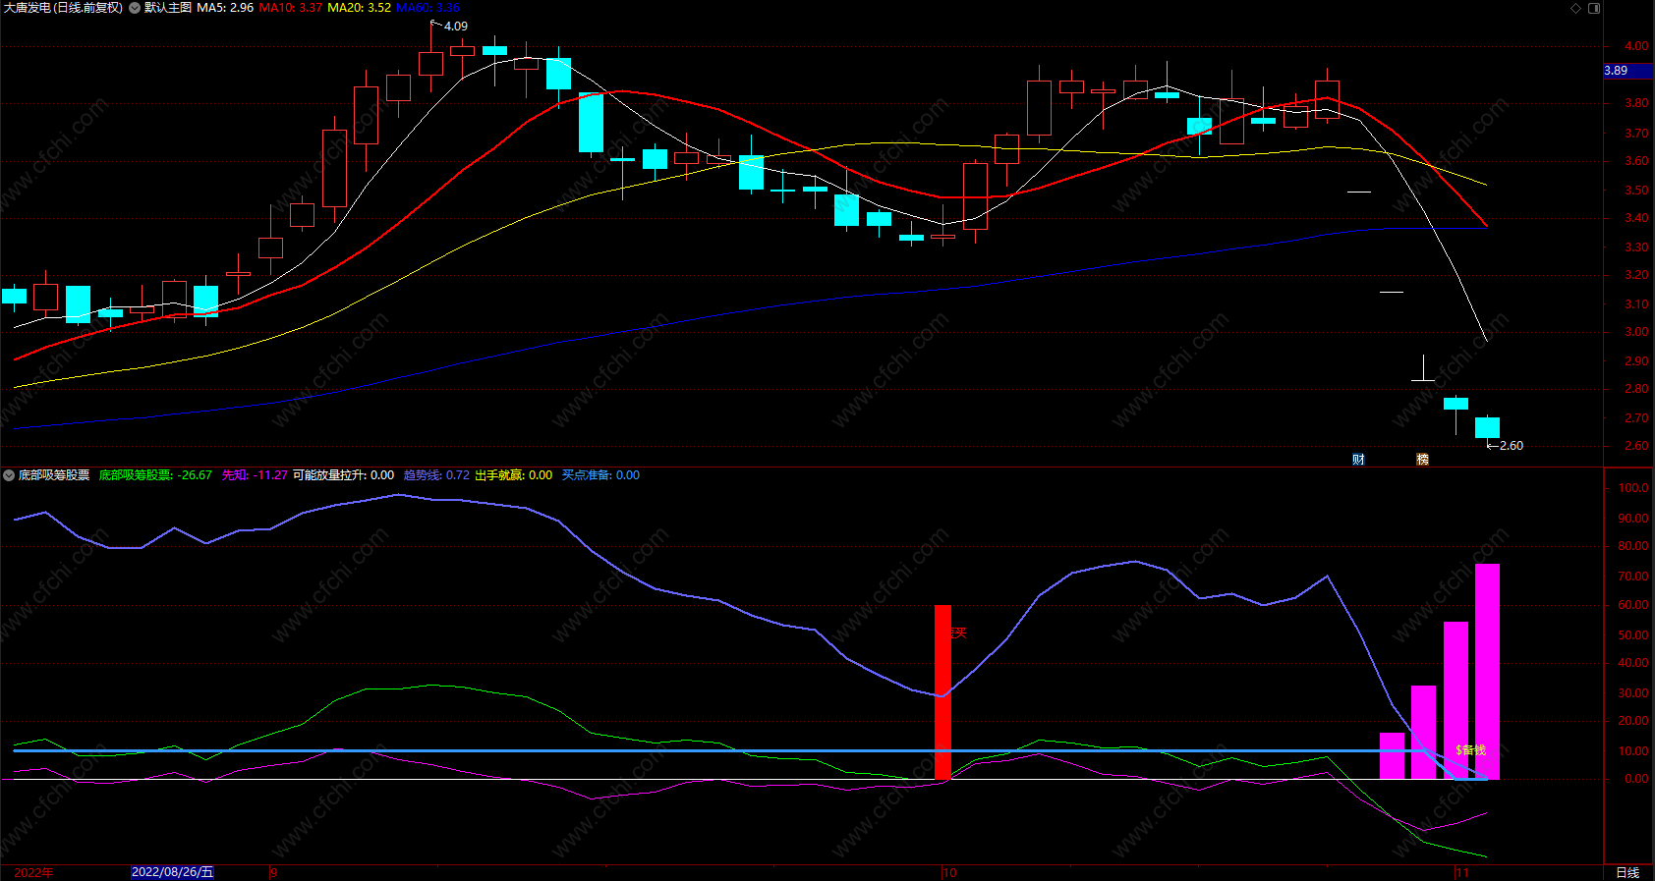Open the main chart indicator dropdown arrow
1655x881 pixels.
(135, 8)
